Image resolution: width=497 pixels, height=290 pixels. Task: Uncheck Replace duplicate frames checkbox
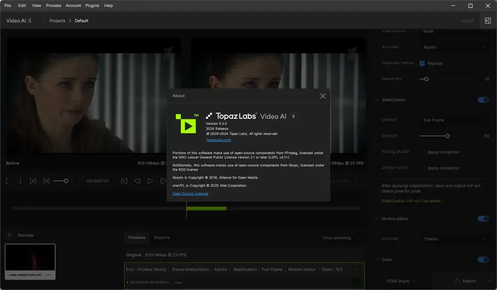[422, 63]
